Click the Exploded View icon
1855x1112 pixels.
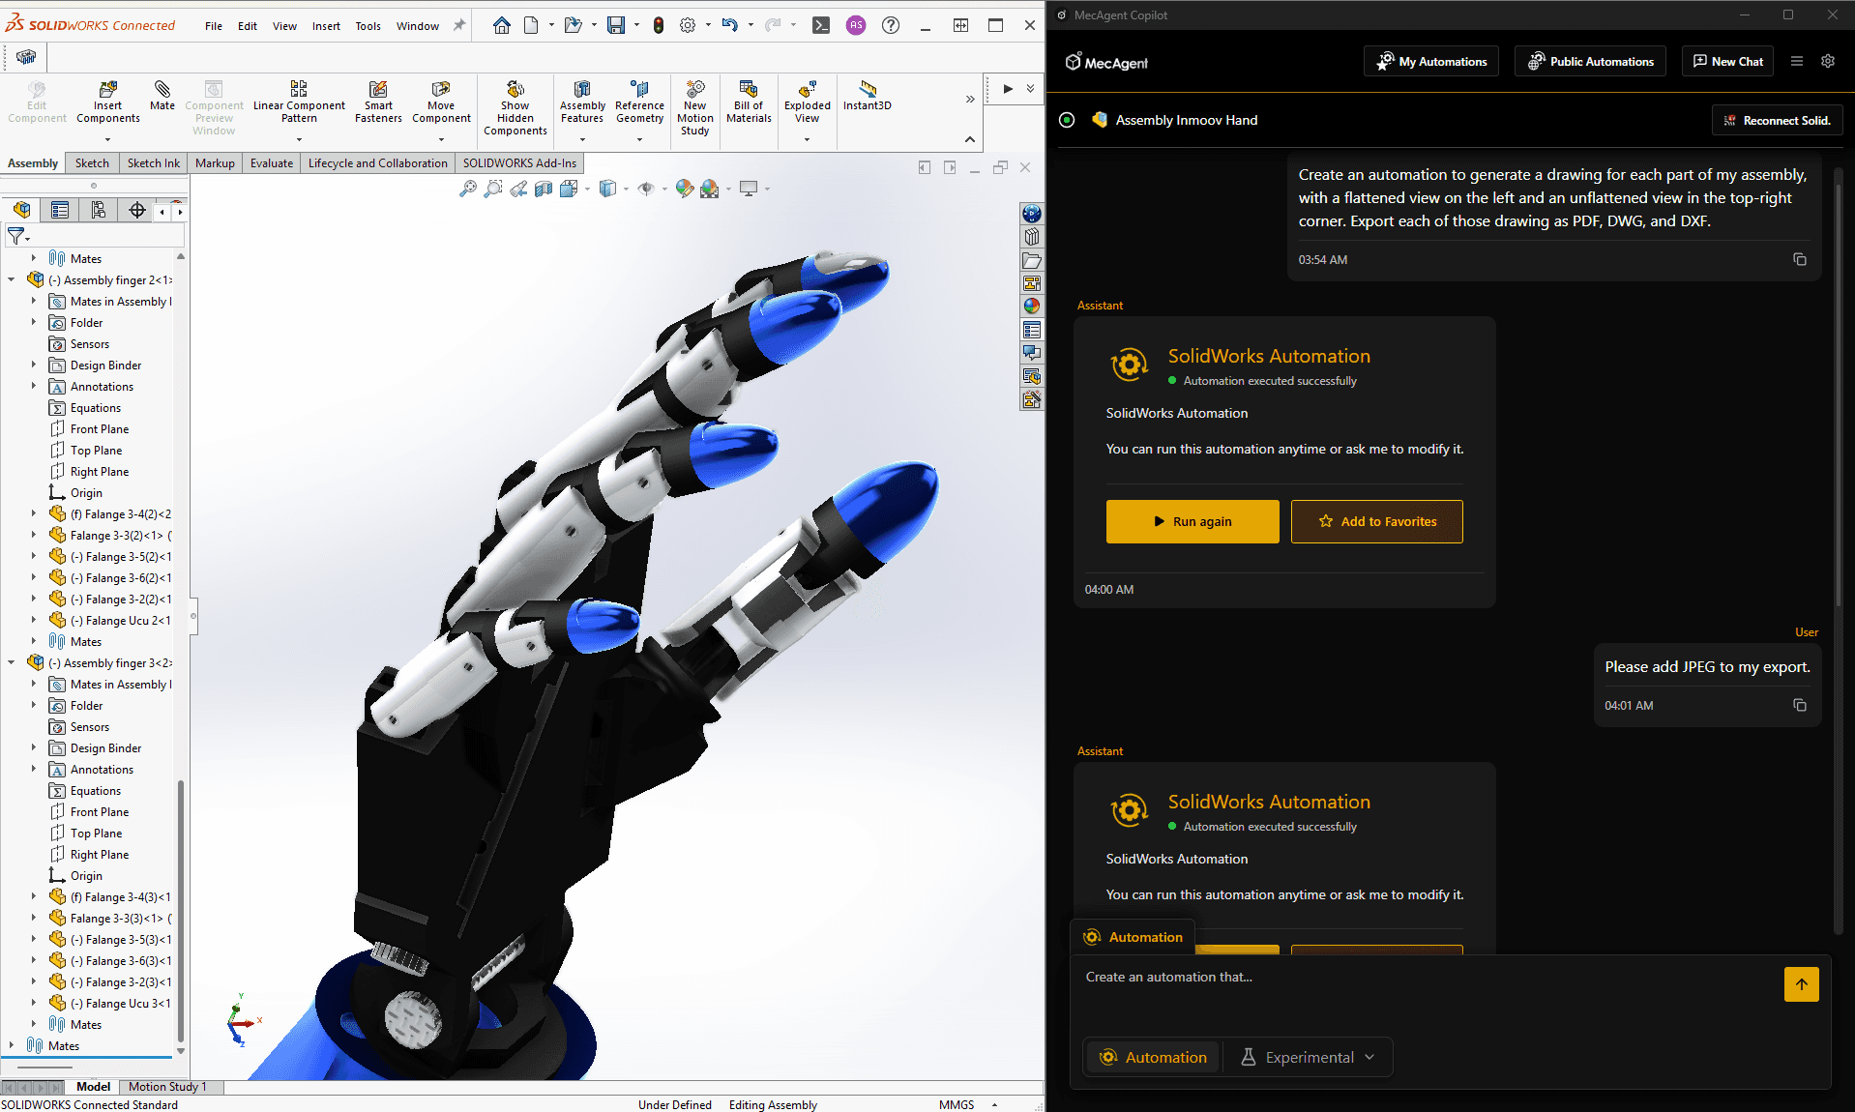[807, 89]
